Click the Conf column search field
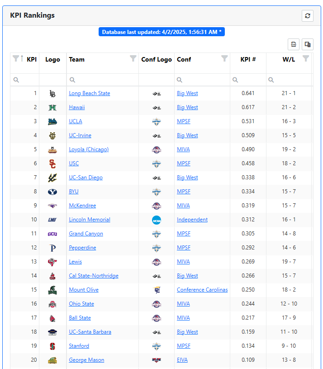The width and height of the screenshot is (323, 369). click(x=202, y=80)
